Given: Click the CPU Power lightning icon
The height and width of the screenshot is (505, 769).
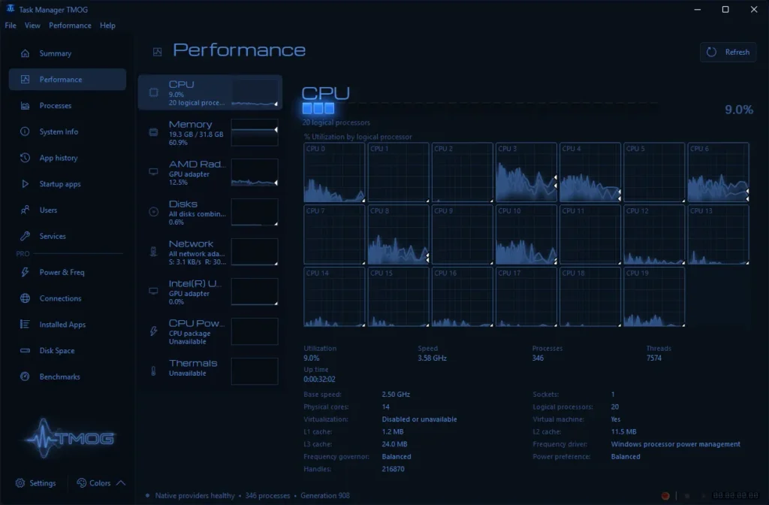Looking at the screenshot, I should (153, 331).
